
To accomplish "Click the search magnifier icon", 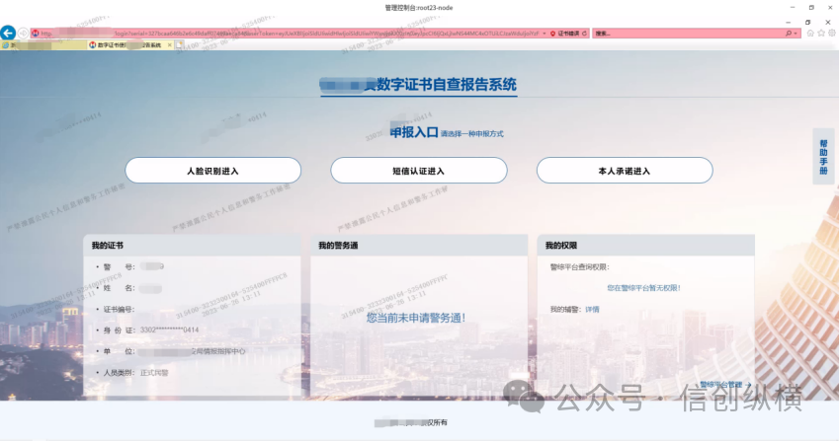I will (x=789, y=34).
